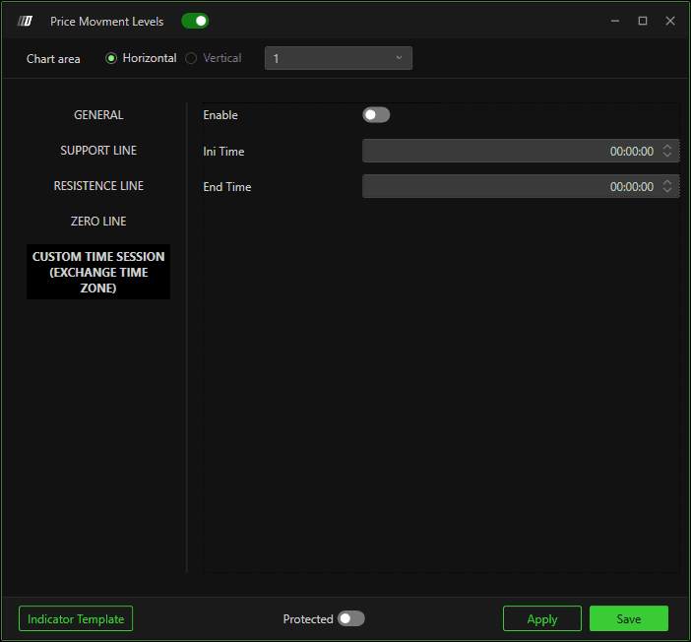Switch to the RESISTENCE LINE tab
Image resolution: width=691 pixels, height=642 pixels.
tap(98, 186)
